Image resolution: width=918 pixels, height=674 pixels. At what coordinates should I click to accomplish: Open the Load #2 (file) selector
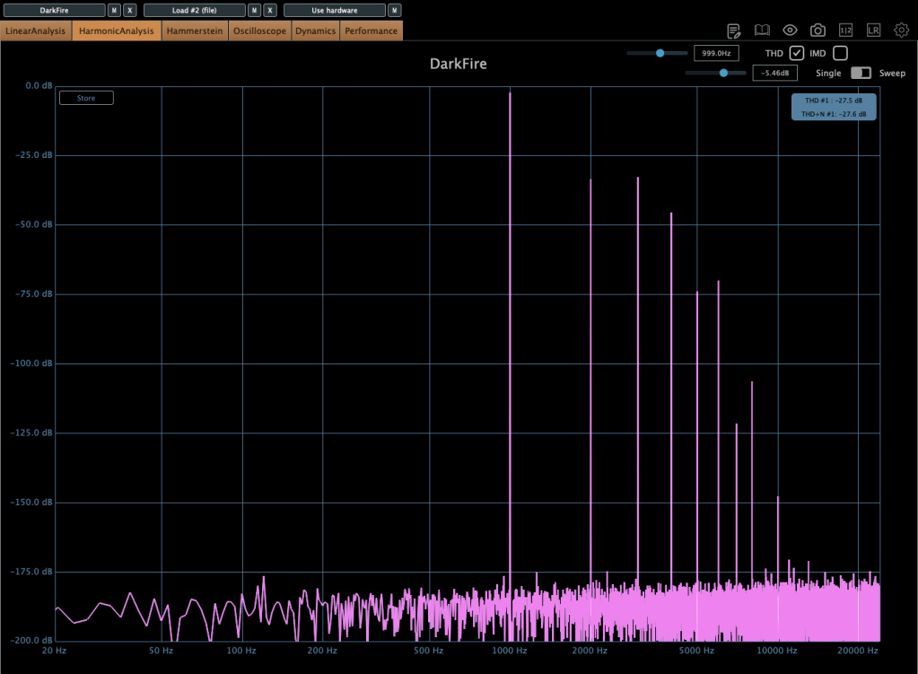tap(194, 10)
